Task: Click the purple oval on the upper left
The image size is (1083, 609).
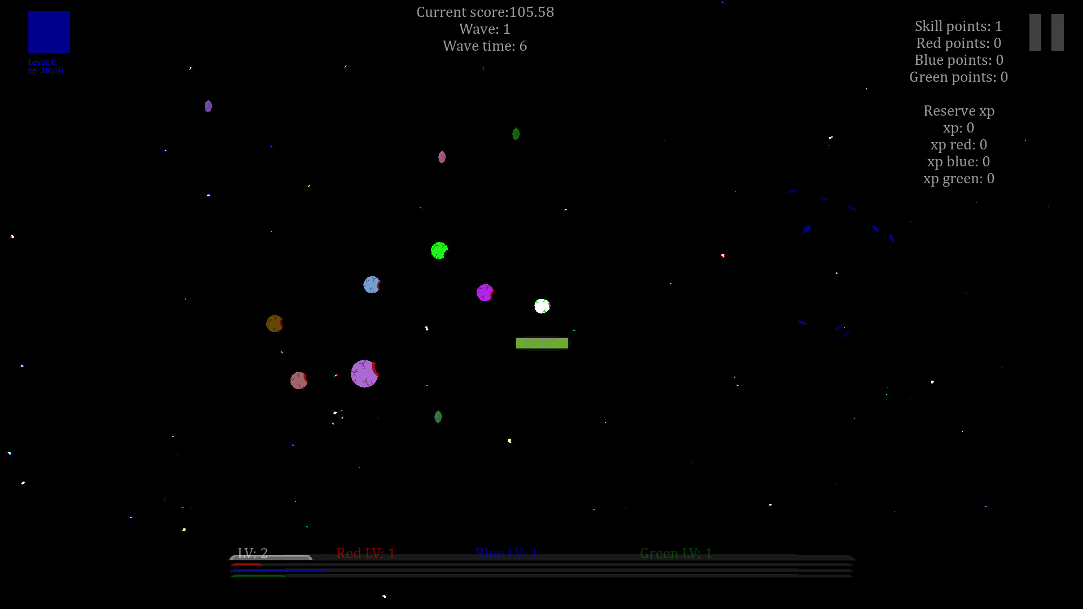Action: pyautogui.click(x=208, y=106)
